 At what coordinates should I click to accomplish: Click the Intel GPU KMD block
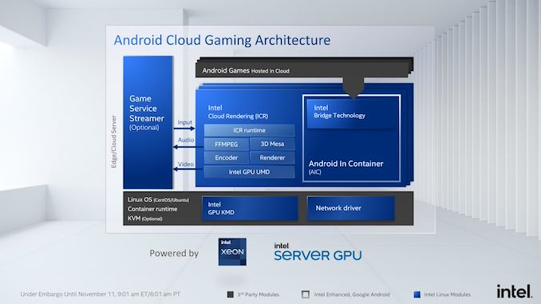250,208
